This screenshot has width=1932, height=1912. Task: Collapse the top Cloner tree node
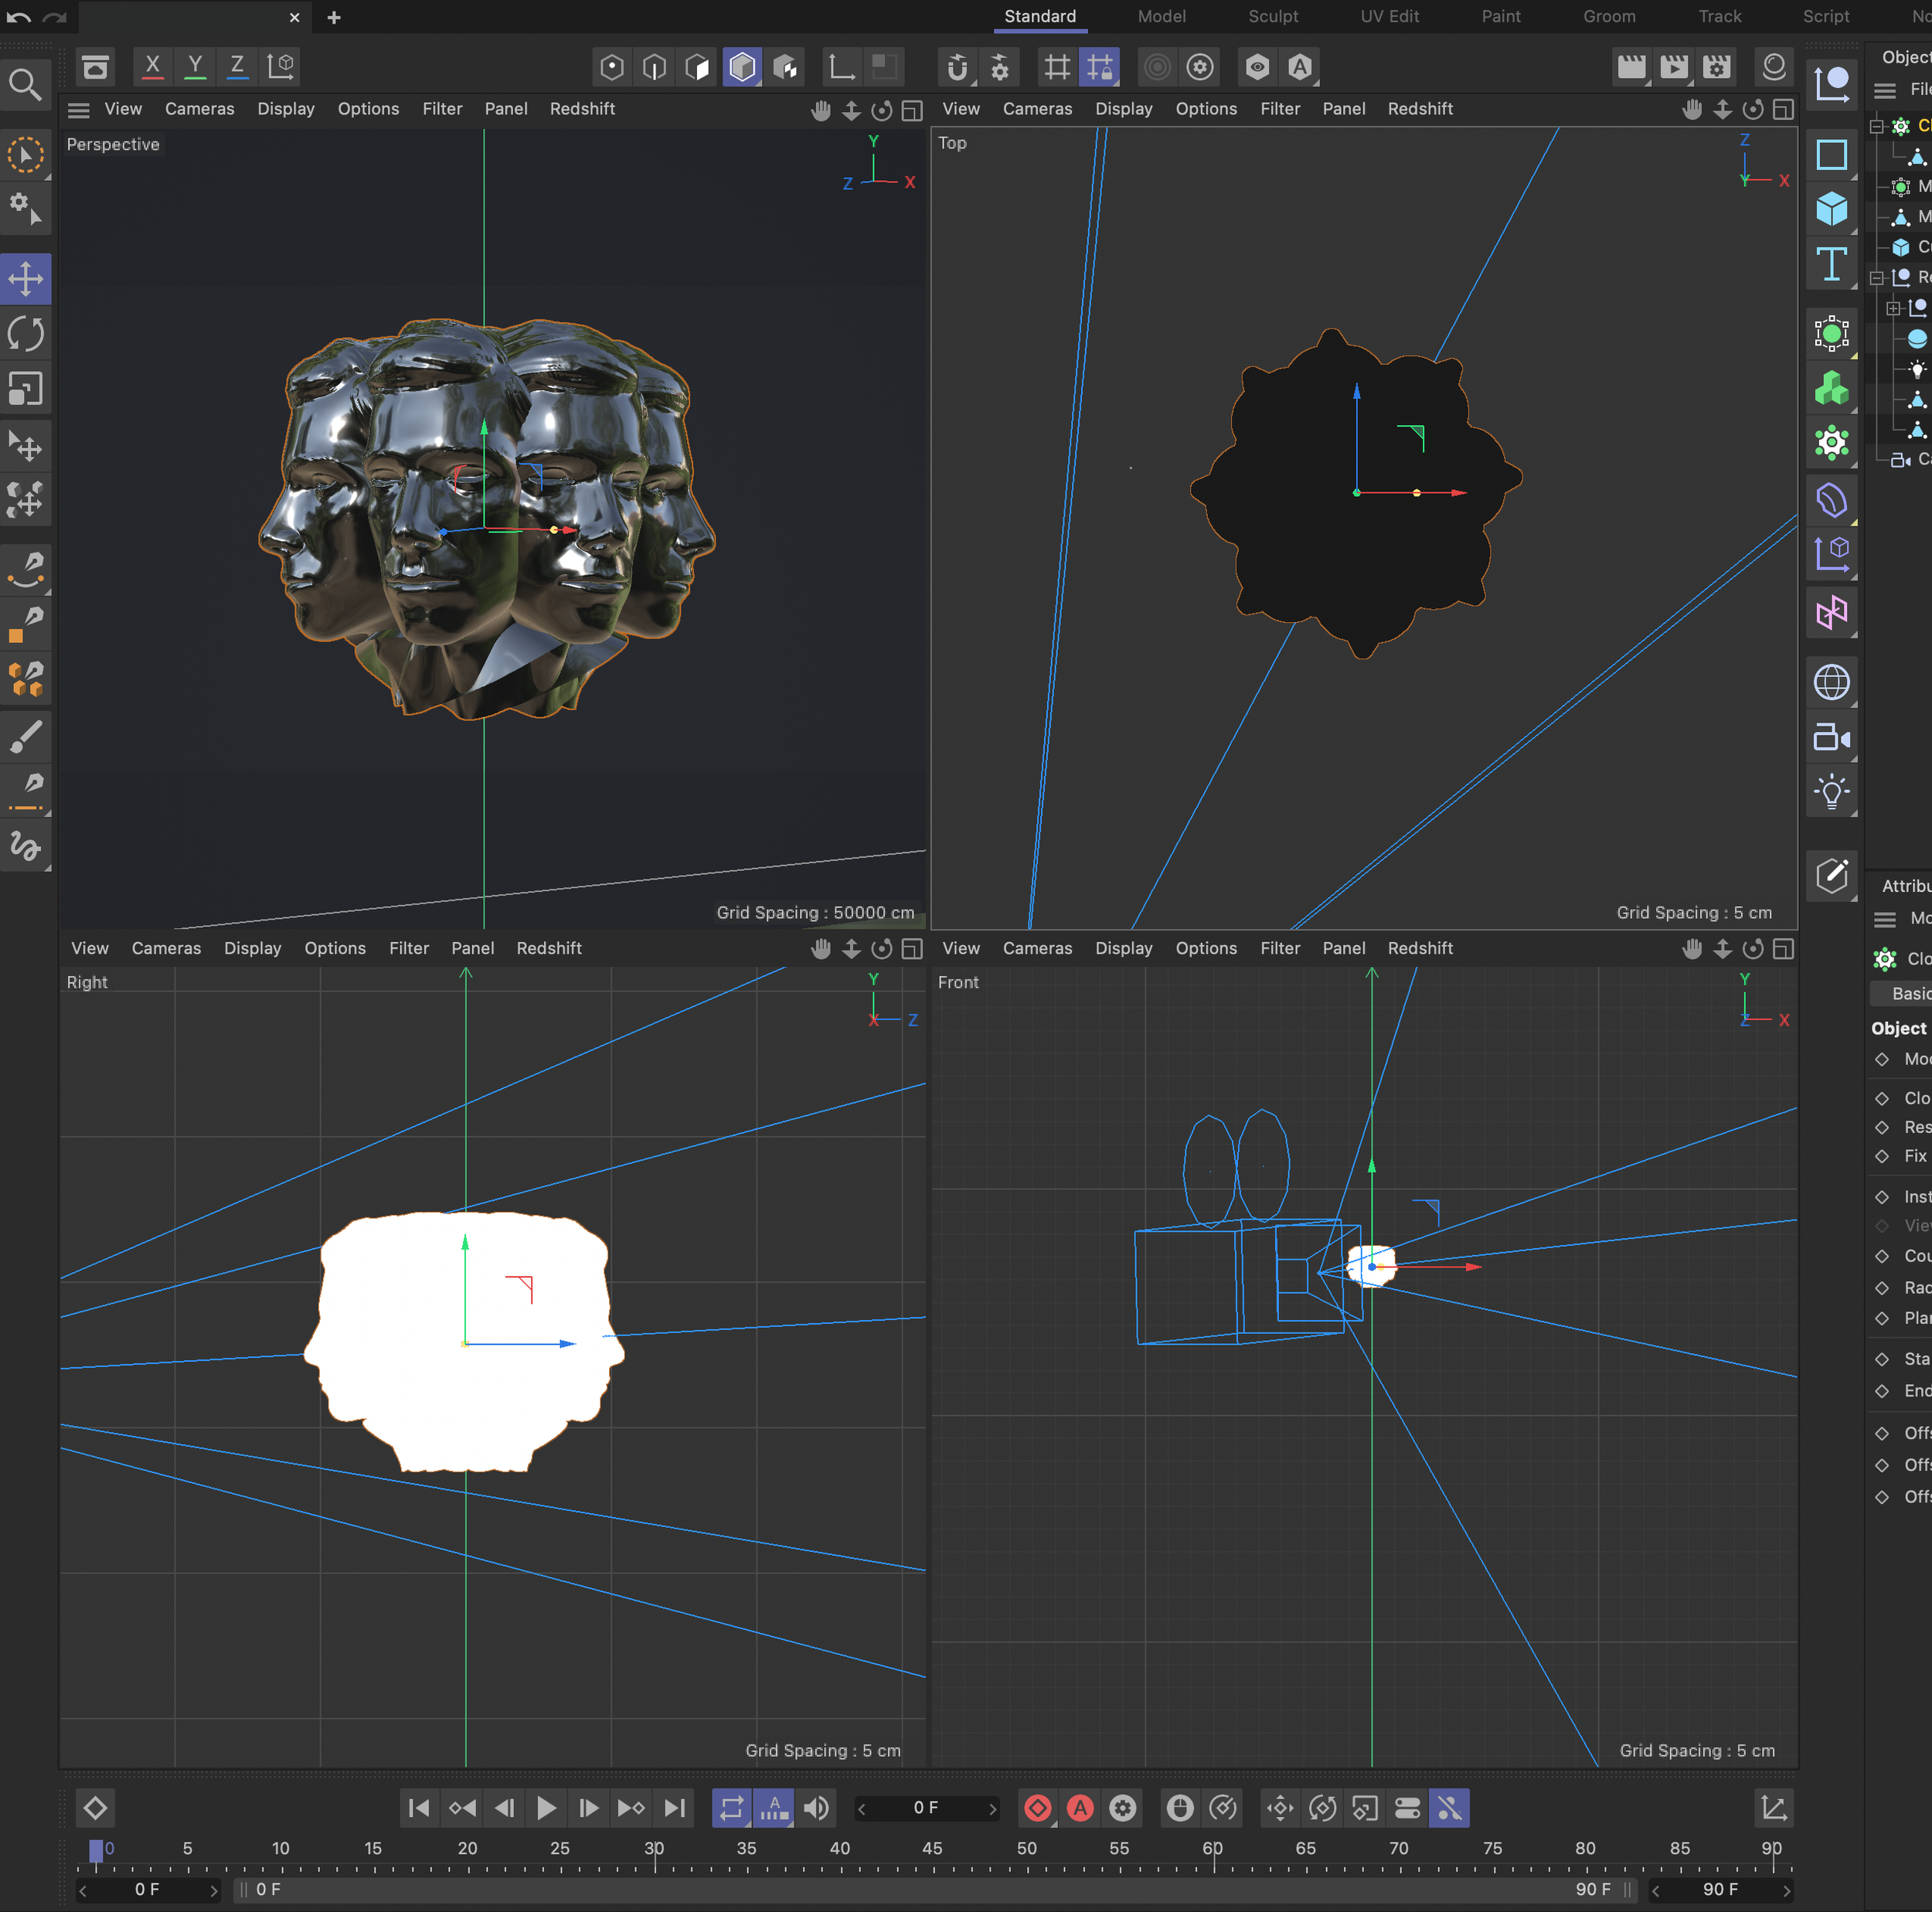[x=1877, y=126]
